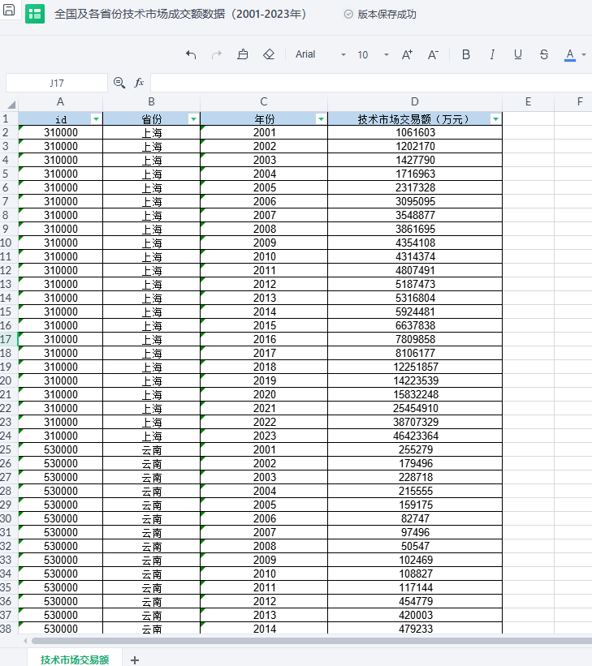The image size is (592, 666).
Task: Click the font color A swatch
Action: tap(570, 54)
